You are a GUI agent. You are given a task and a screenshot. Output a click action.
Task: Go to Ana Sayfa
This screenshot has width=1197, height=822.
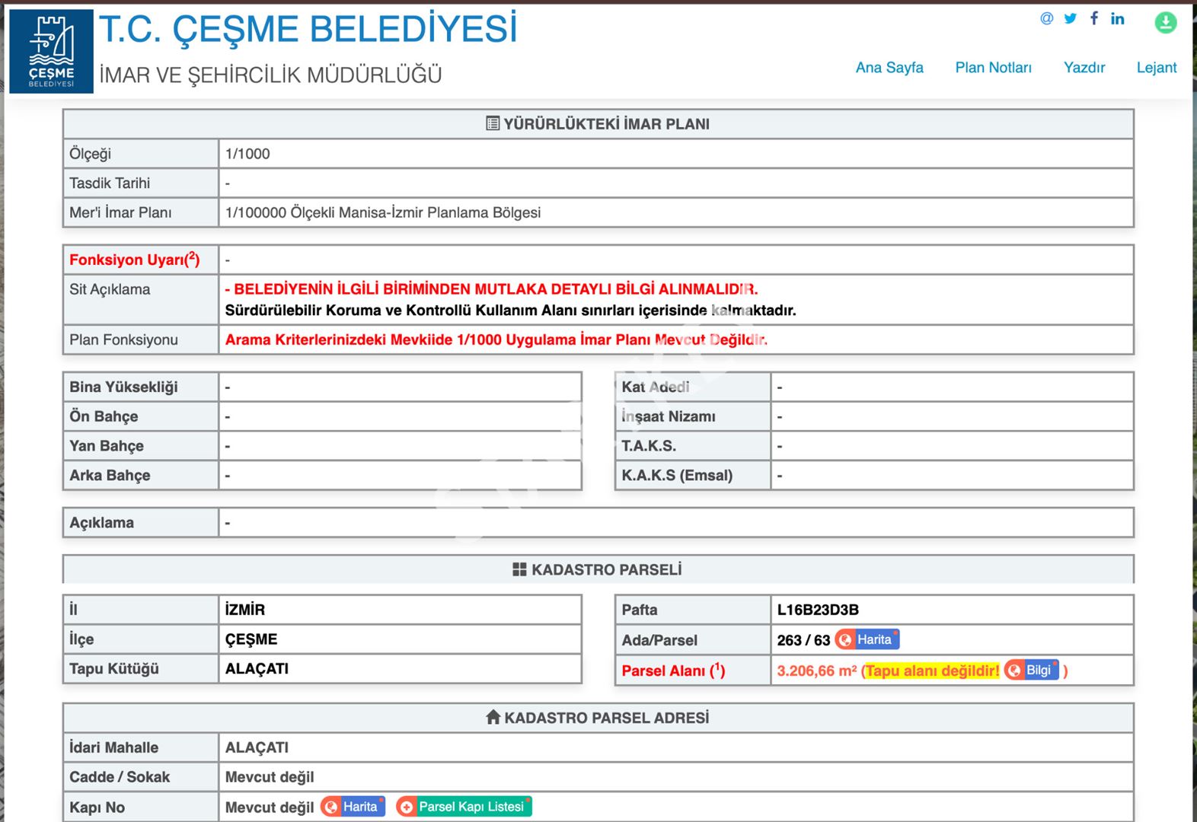point(889,68)
